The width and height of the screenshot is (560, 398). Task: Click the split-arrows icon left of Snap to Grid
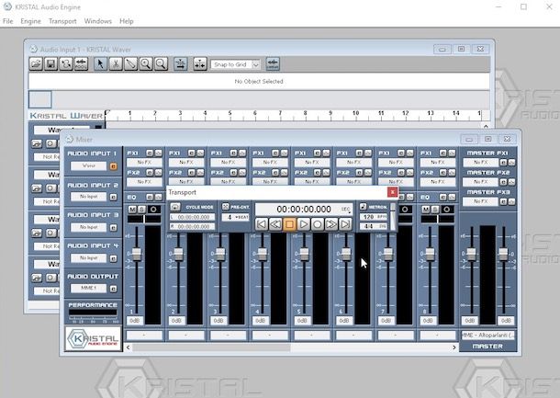(200, 64)
